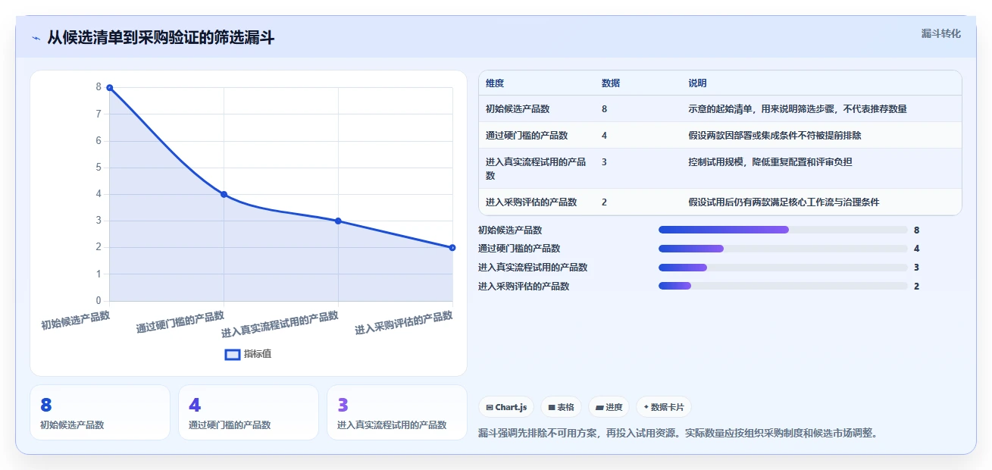Select chart data point at value 3
The height and width of the screenshot is (470, 992).
coord(338,221)
